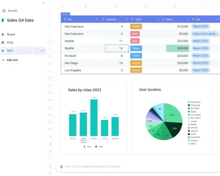
Task: Toggle the Profit series in bar chart legend
Action: click(x=99, y=147)
